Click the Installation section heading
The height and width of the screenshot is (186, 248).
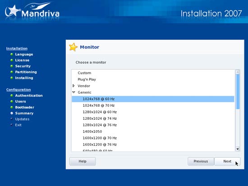(17, 49)
